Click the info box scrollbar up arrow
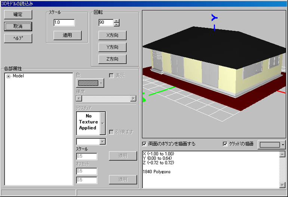288x197 pixels. point(282,154)
